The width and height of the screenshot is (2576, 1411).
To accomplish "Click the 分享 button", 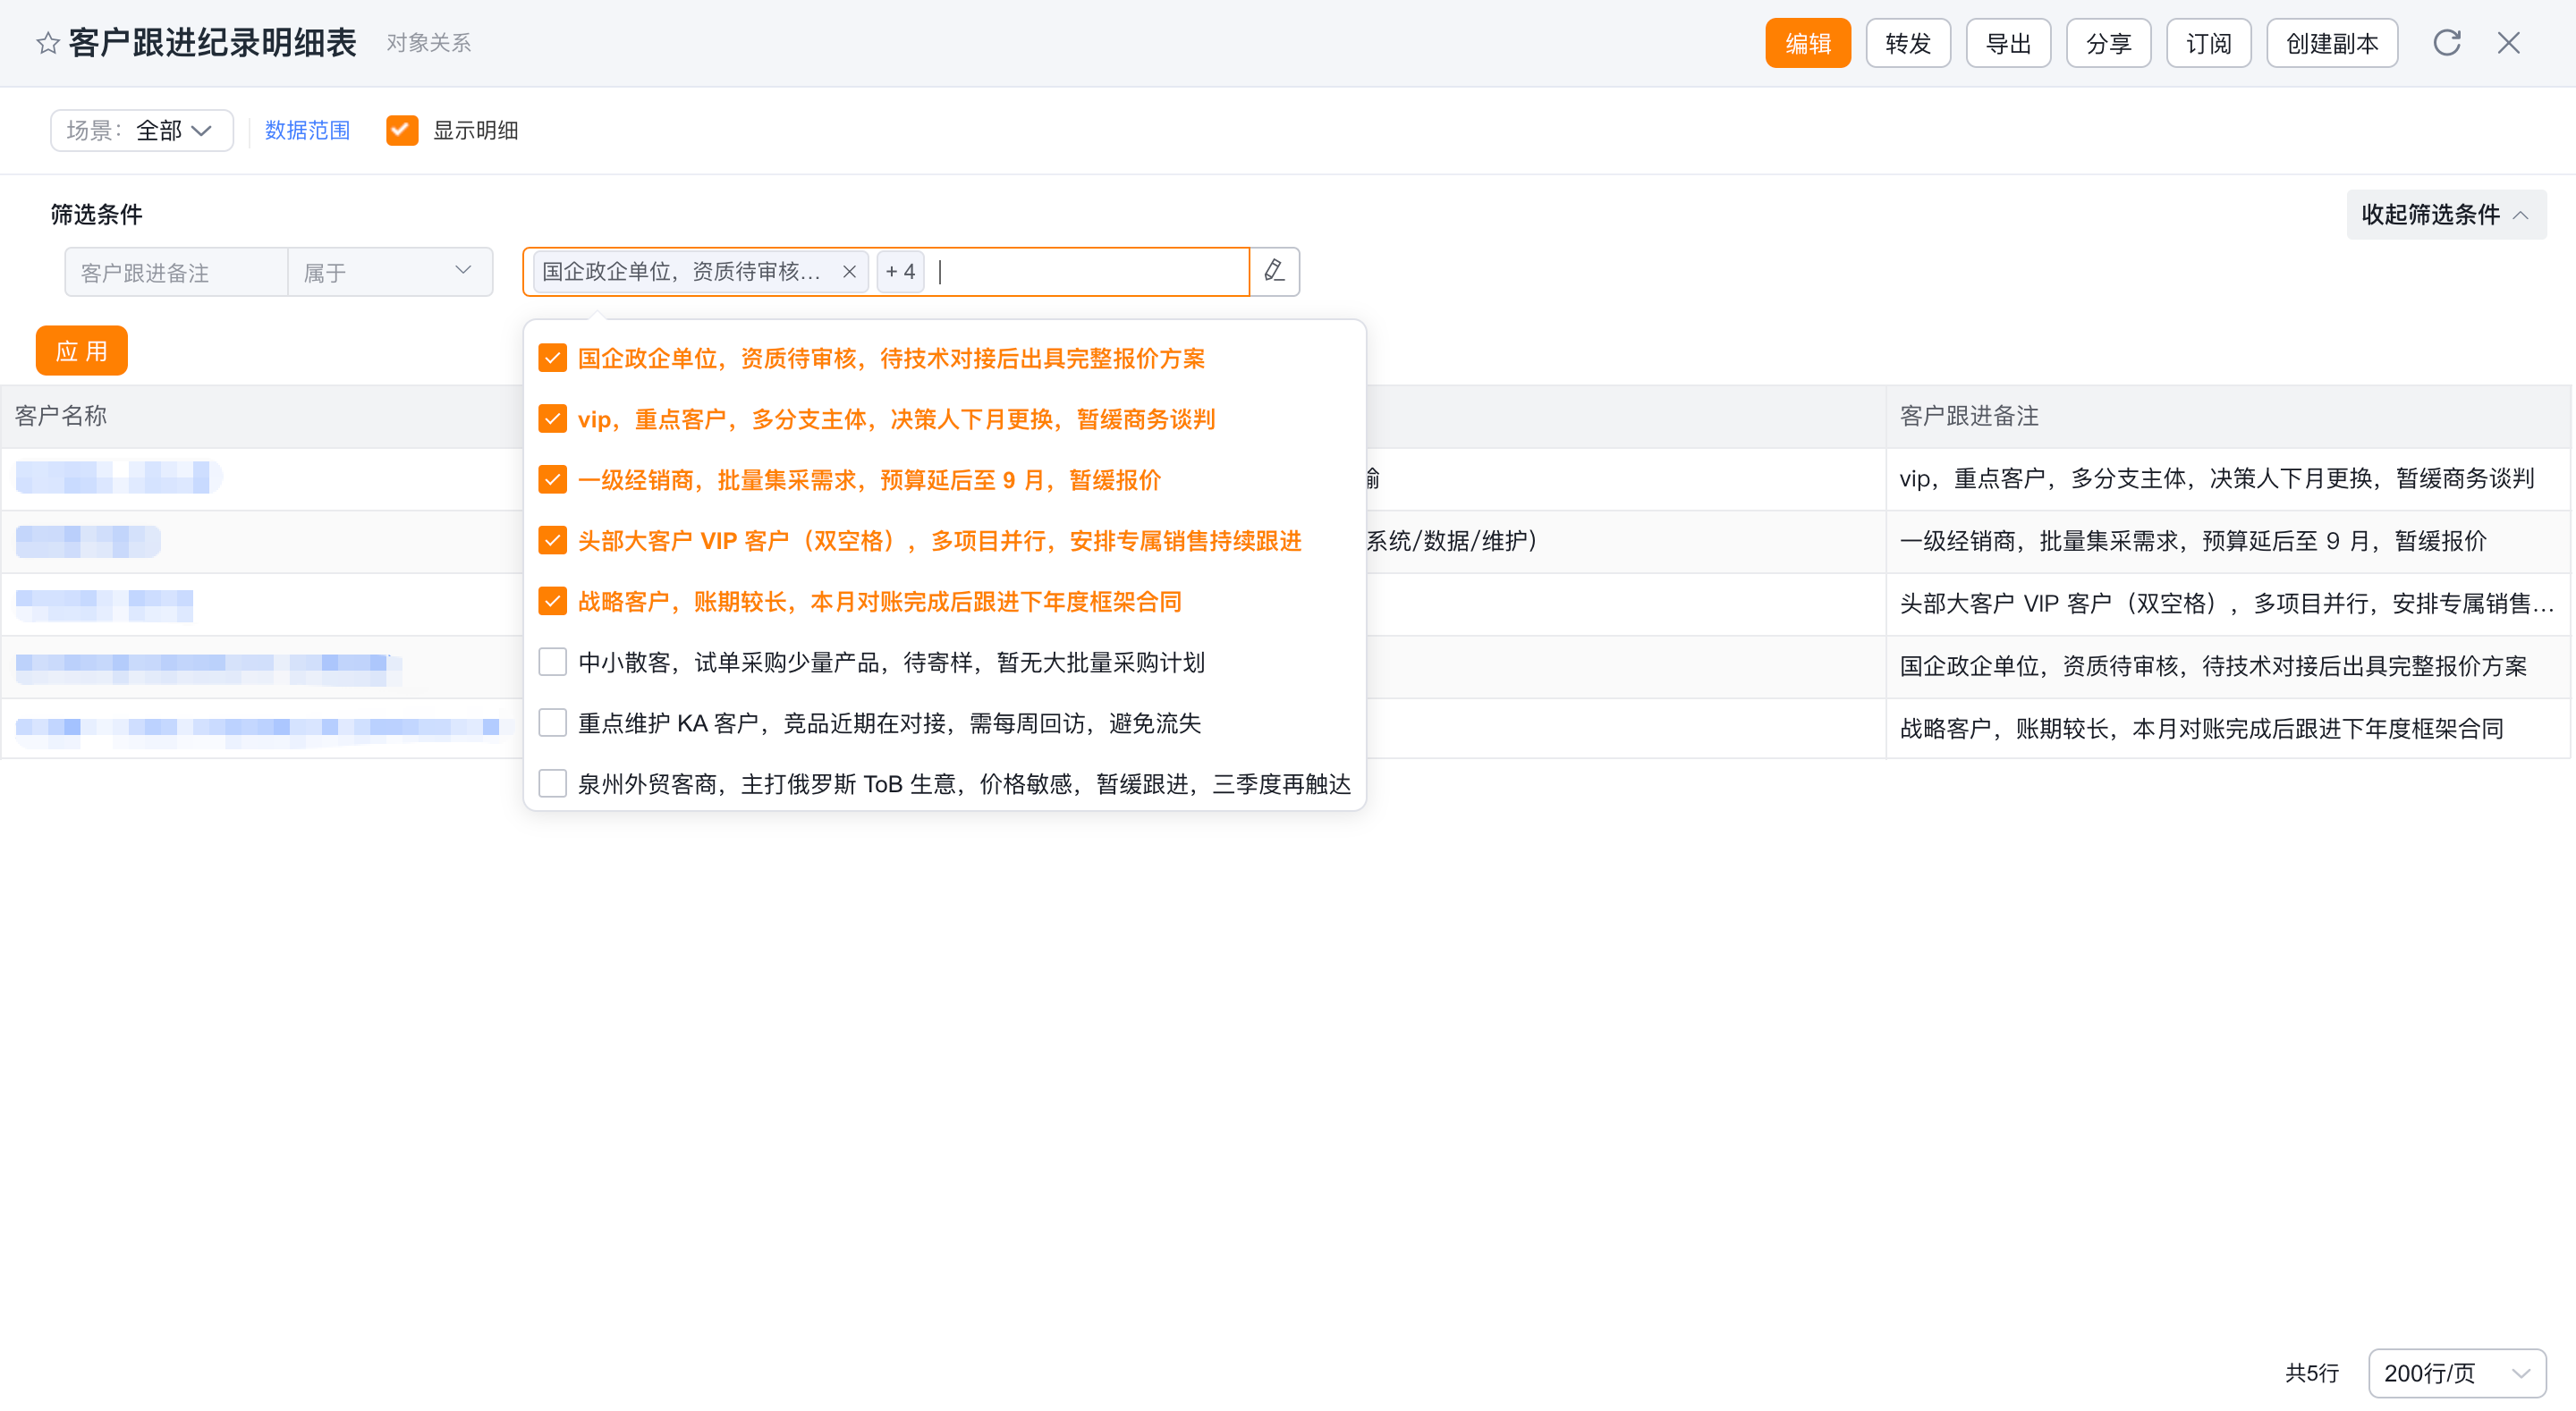I will click(2108, 43).
